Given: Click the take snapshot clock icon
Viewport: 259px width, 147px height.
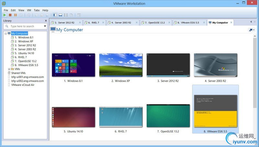Looking at the screenshot, I should click(x=36, y=15).
